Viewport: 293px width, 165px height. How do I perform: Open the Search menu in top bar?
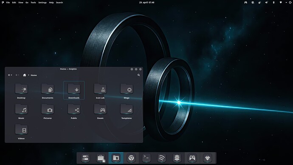click(x=59, y=3)
